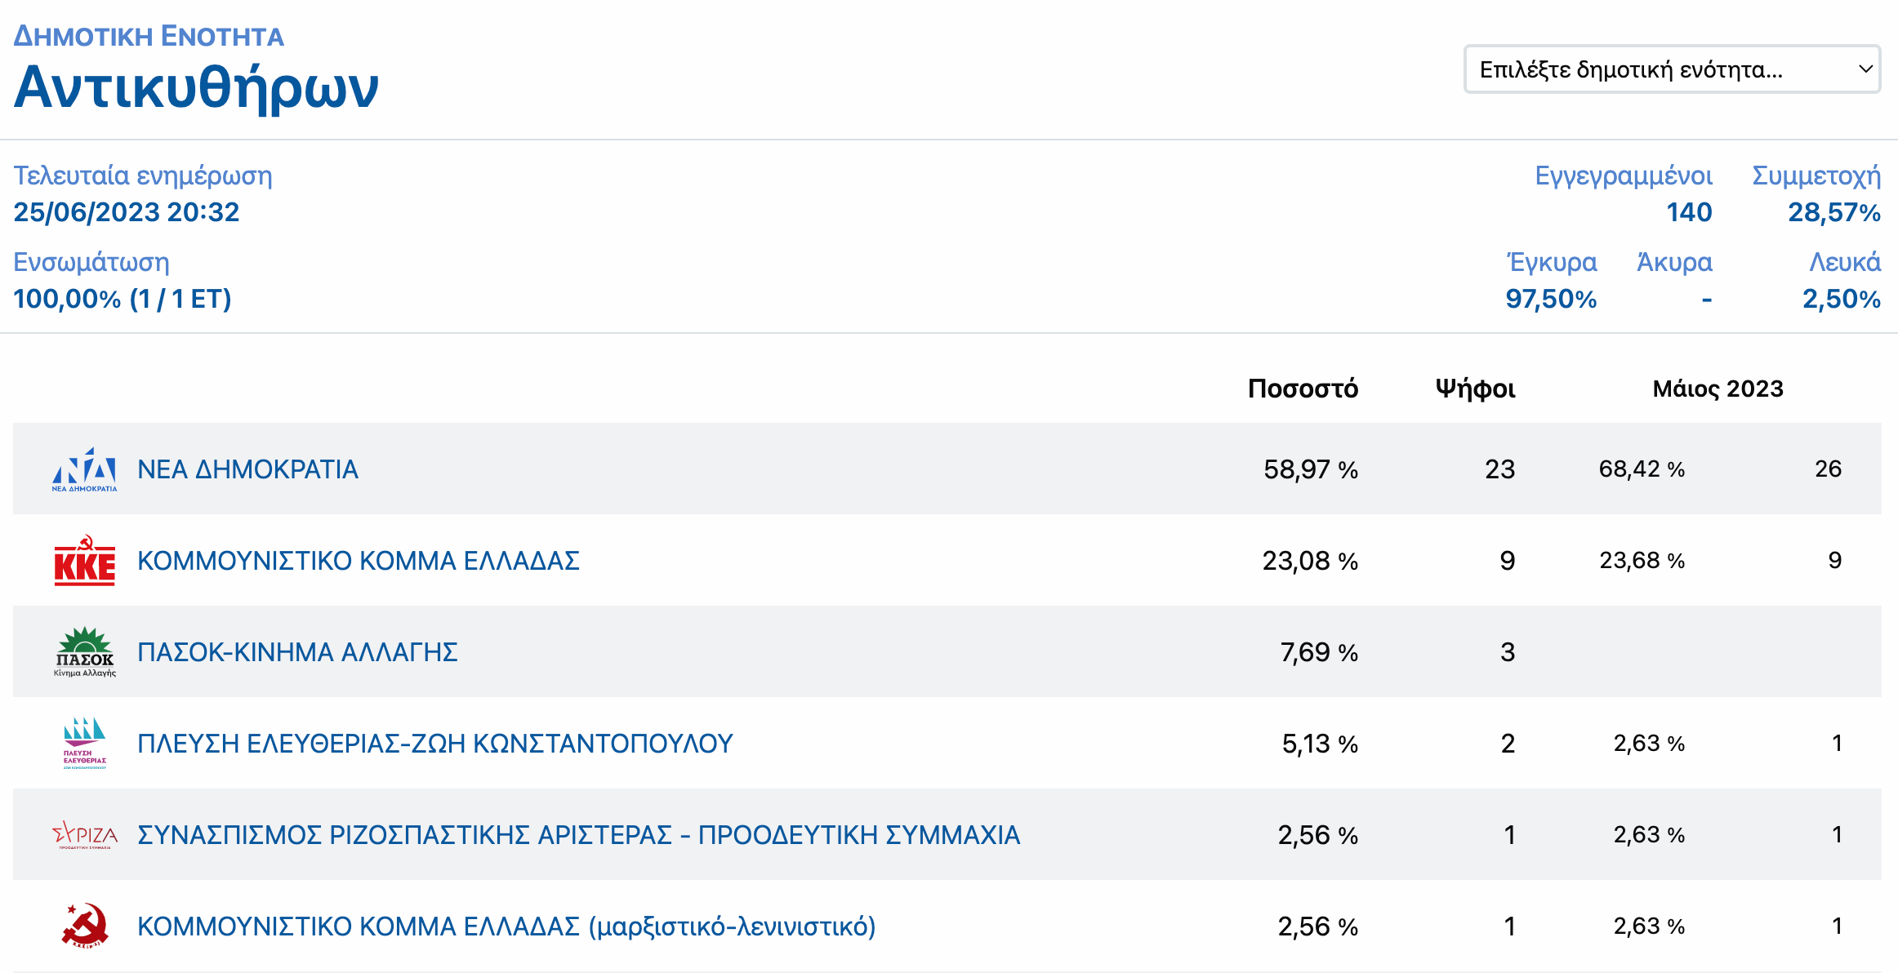Click the KKE (m-l) hammer and sickle logo
Image resolution: width=1898 pixels, height=973 pixels.
pyautogui.click(x=84, y=926)
